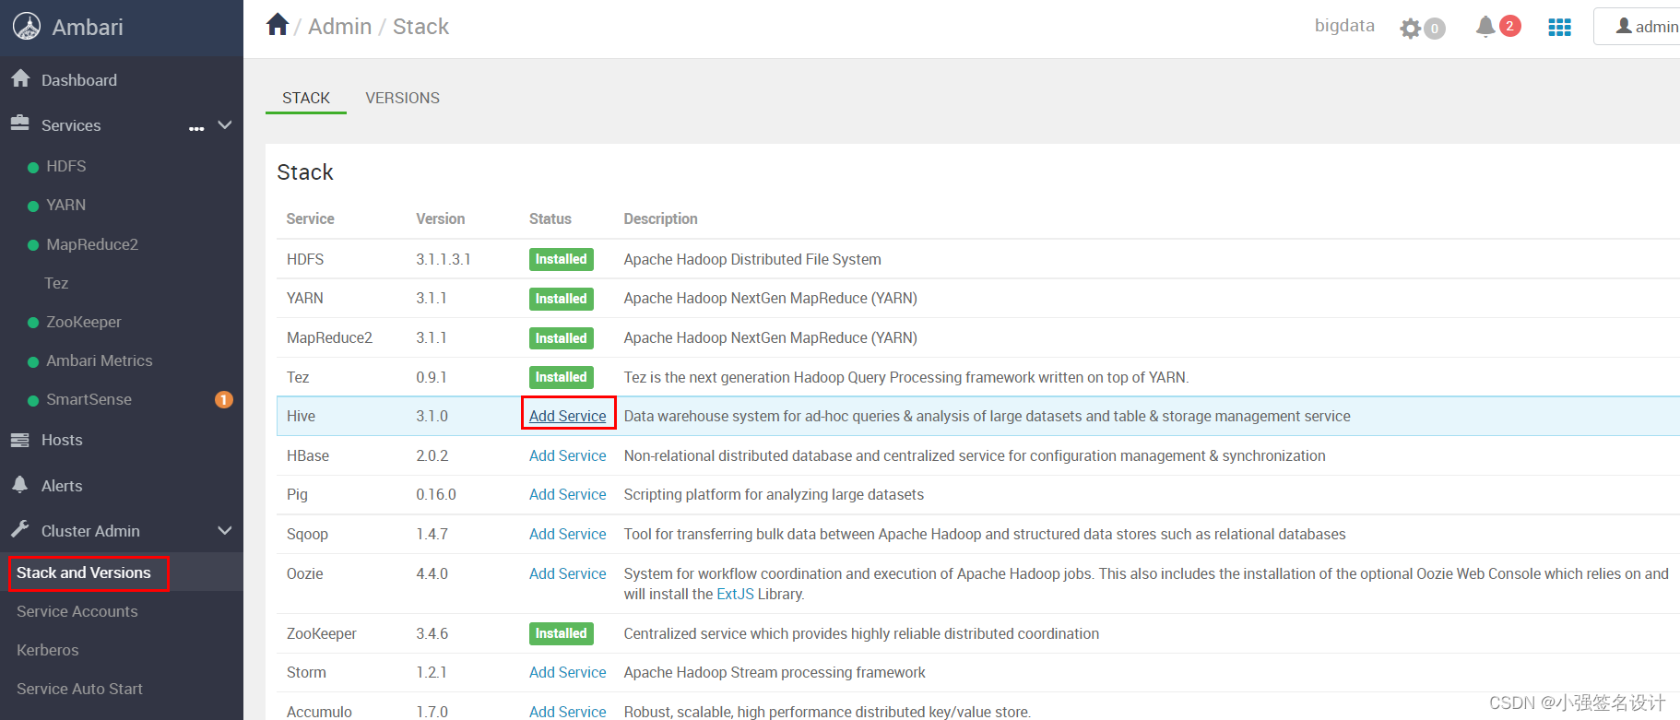Open alerts bell notification icon
This screenshot has width=1680, height=720.
(x=1485, y=27)
